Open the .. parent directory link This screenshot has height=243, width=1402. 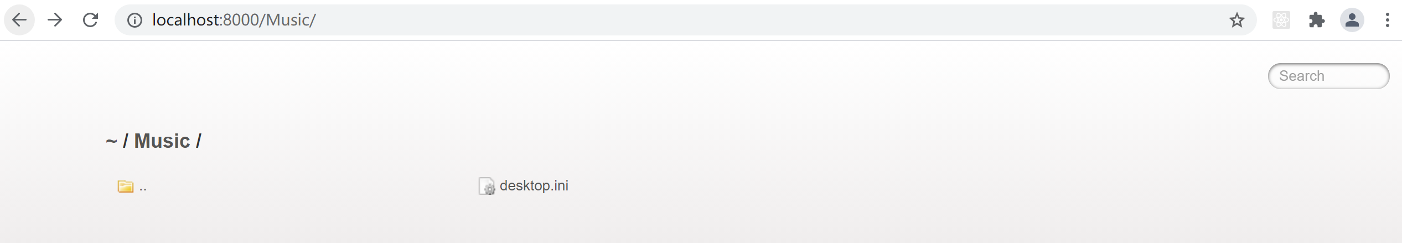[x=143, y=187]
